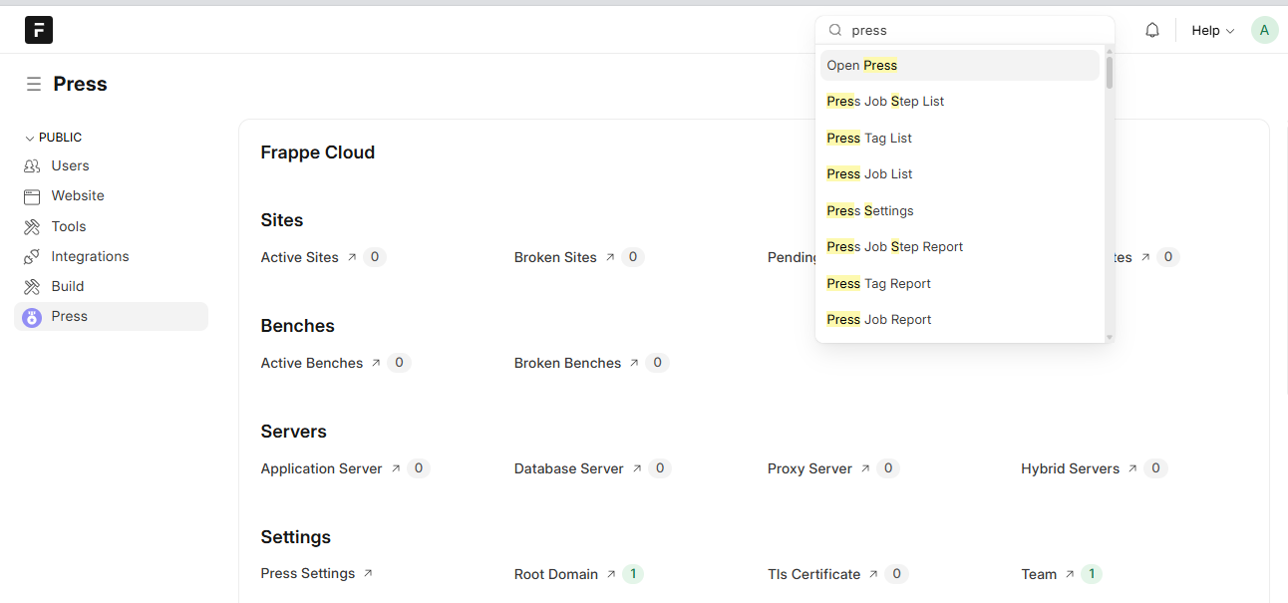Expand the Help dropdown
1288x603 pixels.
(x=1212, y=31)
